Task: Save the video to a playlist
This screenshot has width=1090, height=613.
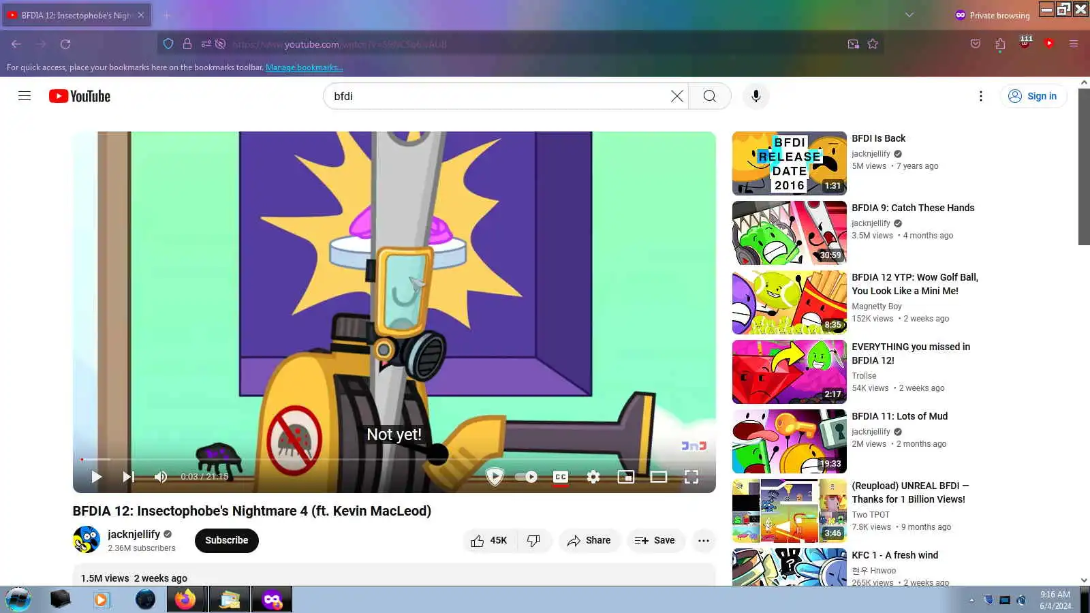Action: pos(655,541)
